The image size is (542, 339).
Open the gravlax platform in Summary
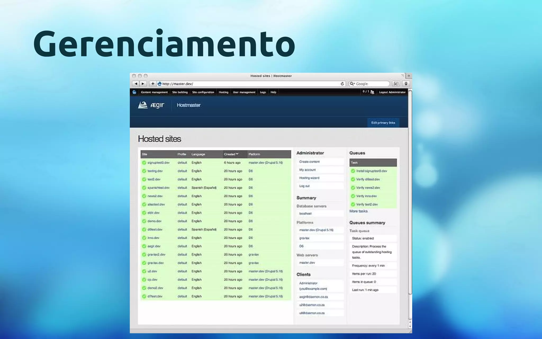(x=304, y=238)
